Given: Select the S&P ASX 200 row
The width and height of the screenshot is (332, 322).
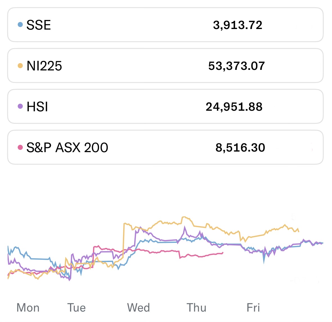Looking at the screenshot, I should [165, 147].
